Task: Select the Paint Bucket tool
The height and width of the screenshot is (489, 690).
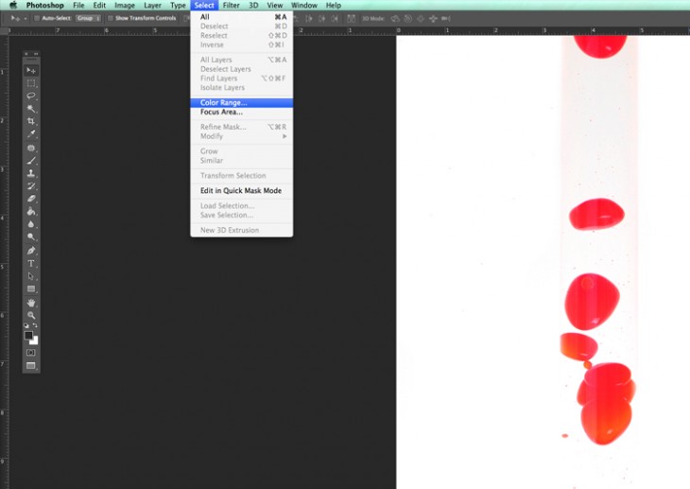Action: point(31,212)
